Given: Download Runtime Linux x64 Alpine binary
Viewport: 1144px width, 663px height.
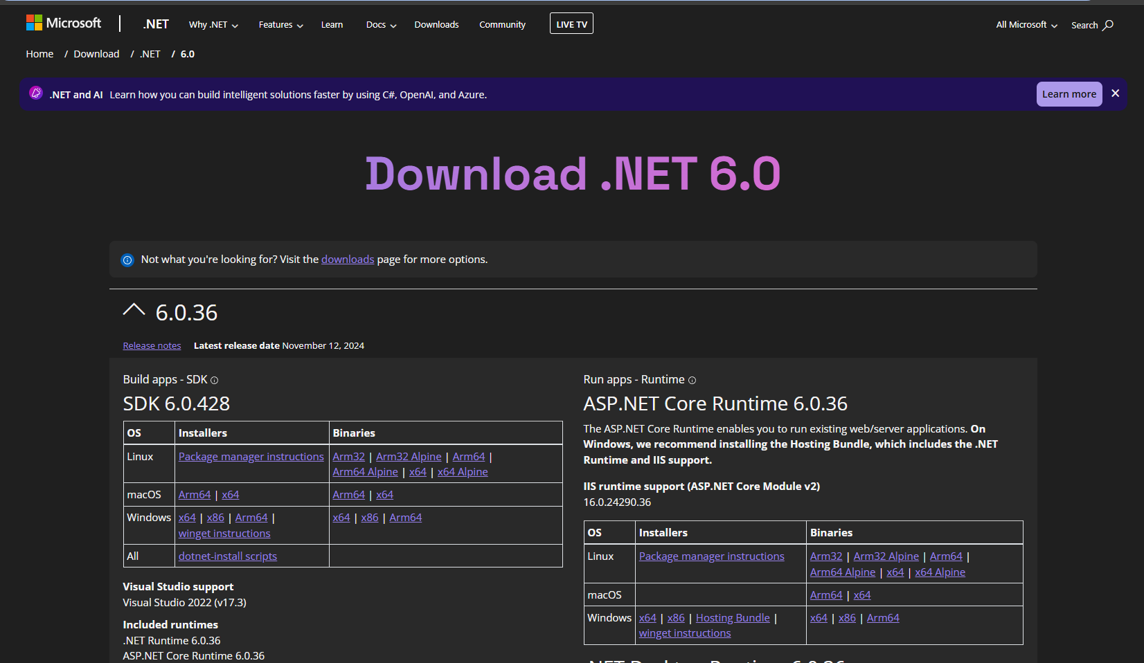Looking at the screenshot, I should pos(940,572).
